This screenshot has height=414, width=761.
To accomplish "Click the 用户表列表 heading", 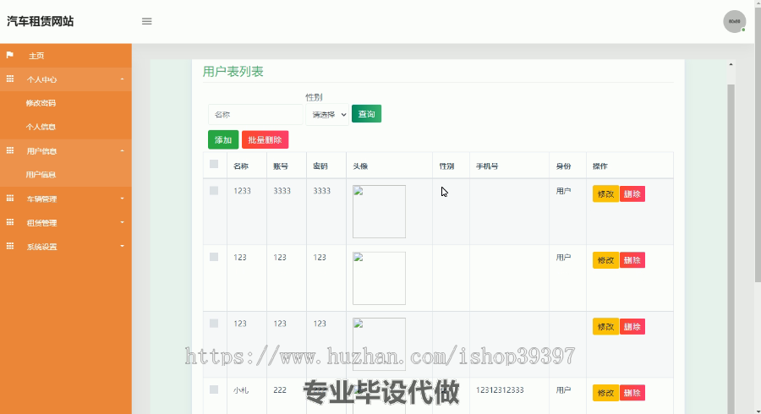I will point(233,72).
